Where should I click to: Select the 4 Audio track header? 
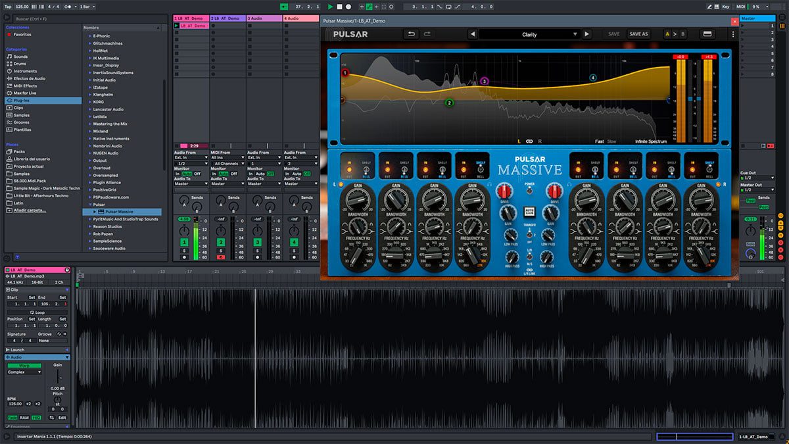point(300,18)
